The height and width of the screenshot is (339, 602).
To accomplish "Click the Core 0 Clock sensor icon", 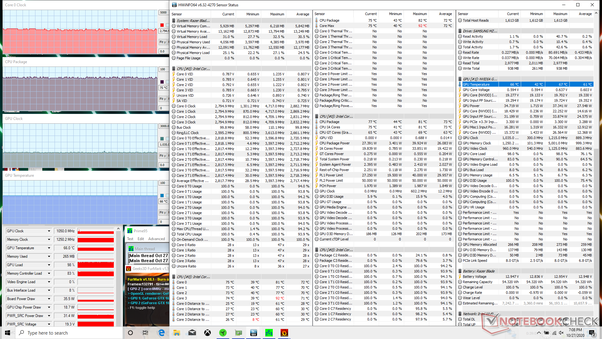I will point(174,106).
